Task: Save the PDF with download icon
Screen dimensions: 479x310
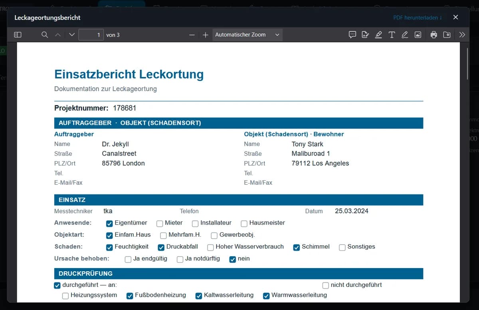Action: (x=447, y=35)
